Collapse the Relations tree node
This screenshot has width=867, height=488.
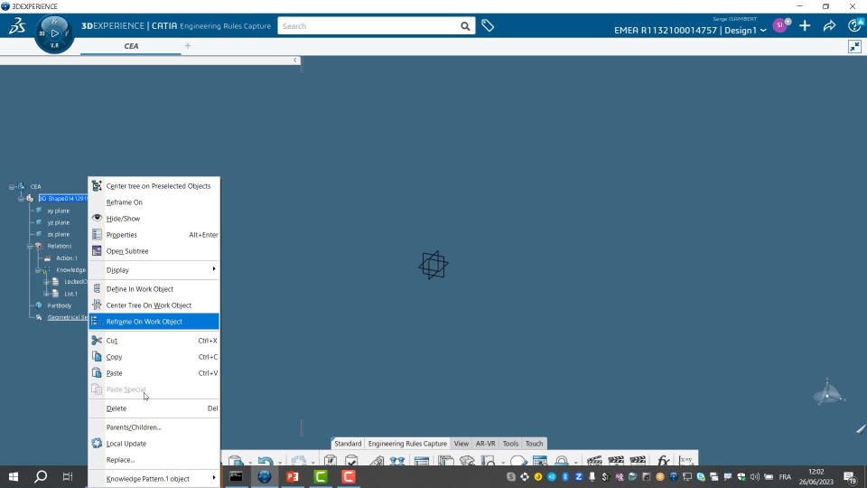click(30, 246)
